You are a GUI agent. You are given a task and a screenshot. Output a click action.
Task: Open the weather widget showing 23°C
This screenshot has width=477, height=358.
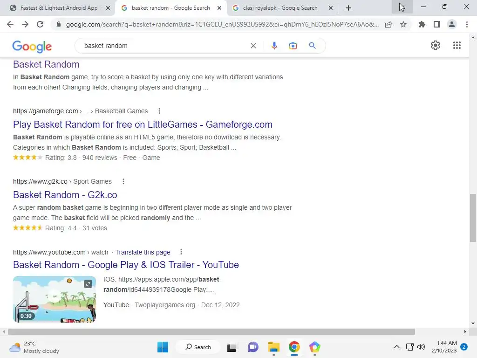pyautogui.click(x=34, y=347)
